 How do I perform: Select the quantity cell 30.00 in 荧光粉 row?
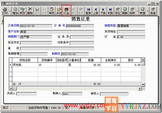[x=91, y=65]
